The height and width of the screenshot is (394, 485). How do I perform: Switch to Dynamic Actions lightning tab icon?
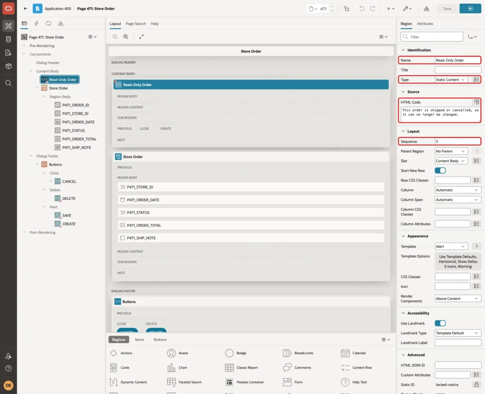point(36,24)
